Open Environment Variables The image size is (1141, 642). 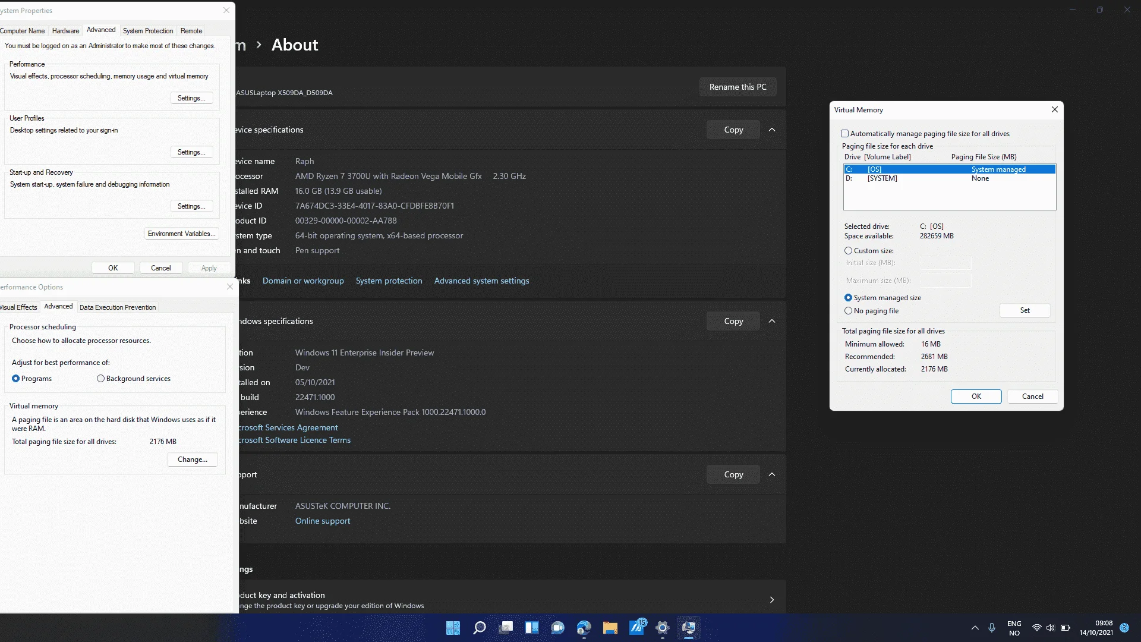(181, 234)
